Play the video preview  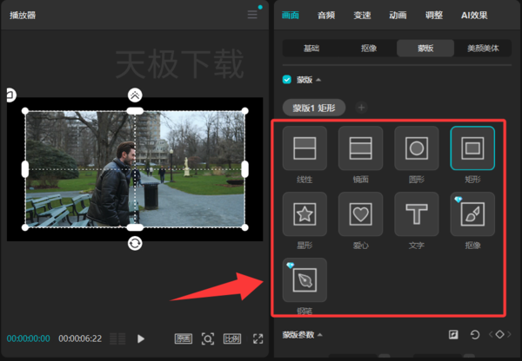tap(141, 338)
